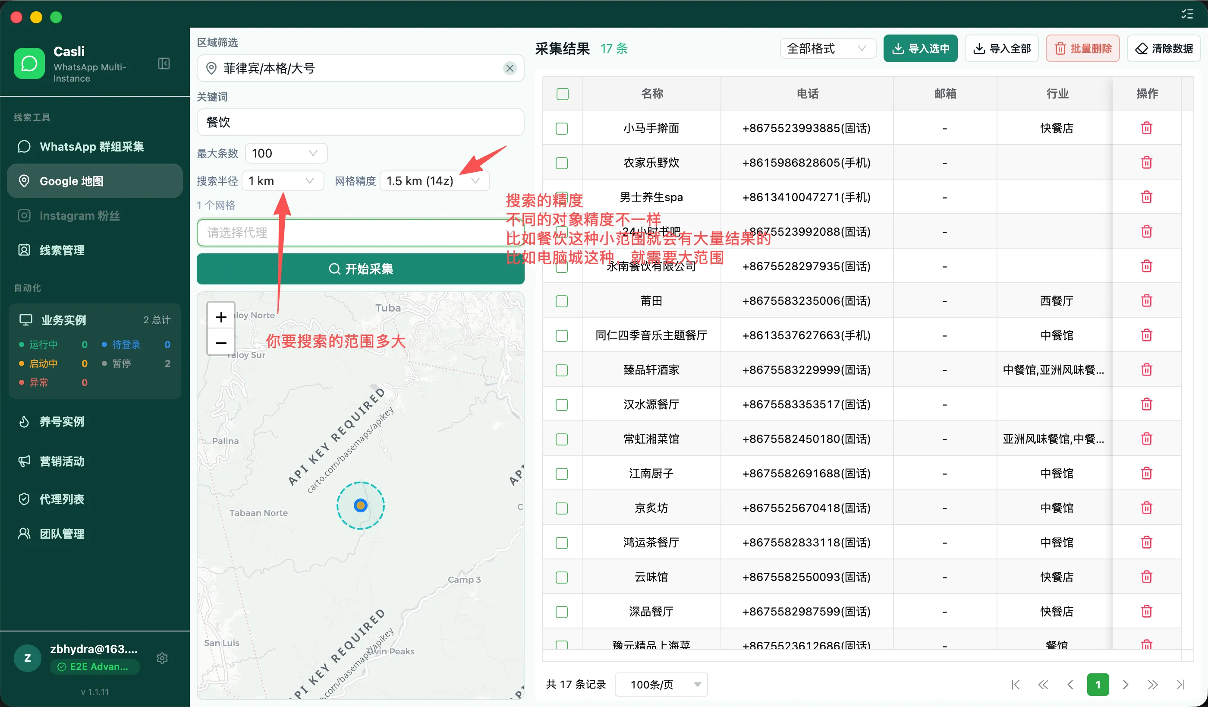Open the 请选择代理 proxy dropdown

pyautogui.click(x=360, y=233)
